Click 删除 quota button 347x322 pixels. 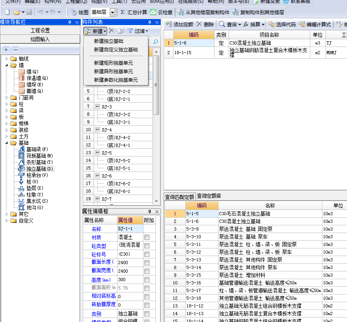pos(205,24)
